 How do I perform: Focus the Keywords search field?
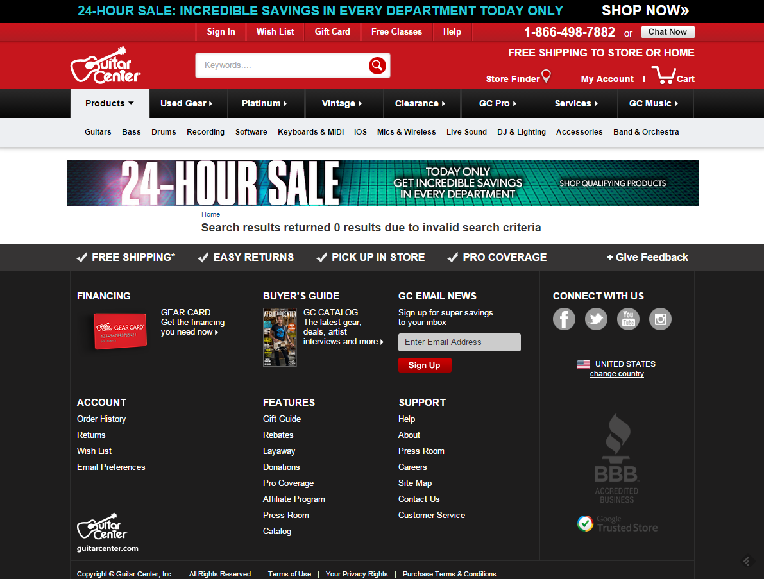coord(283,65)
